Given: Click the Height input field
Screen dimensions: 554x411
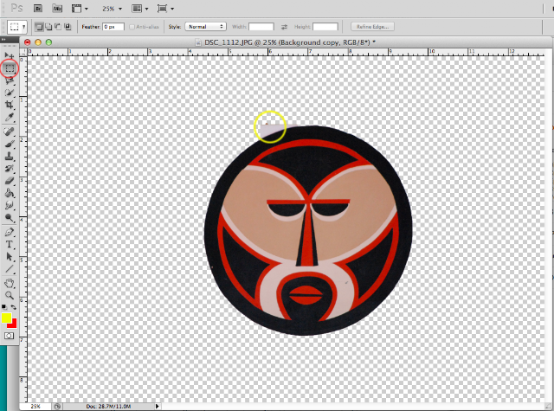Looking at the screenshot, I should pyautogui.click(x=325, y=27).
